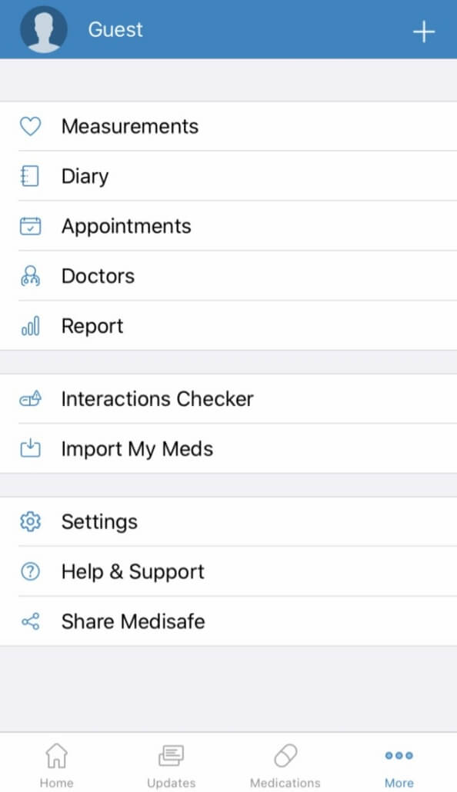Add a new profile with plus icon
Screen dimensions: 457x792
(424, 32)
